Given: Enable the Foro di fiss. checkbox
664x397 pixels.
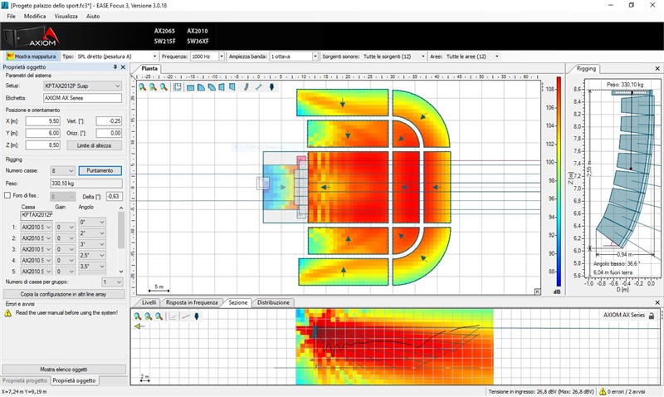Looking at the screenshot, I should point(8,195).
